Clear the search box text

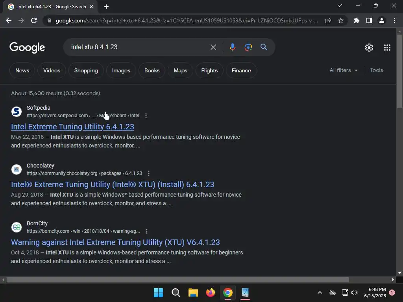coord(213,47)
